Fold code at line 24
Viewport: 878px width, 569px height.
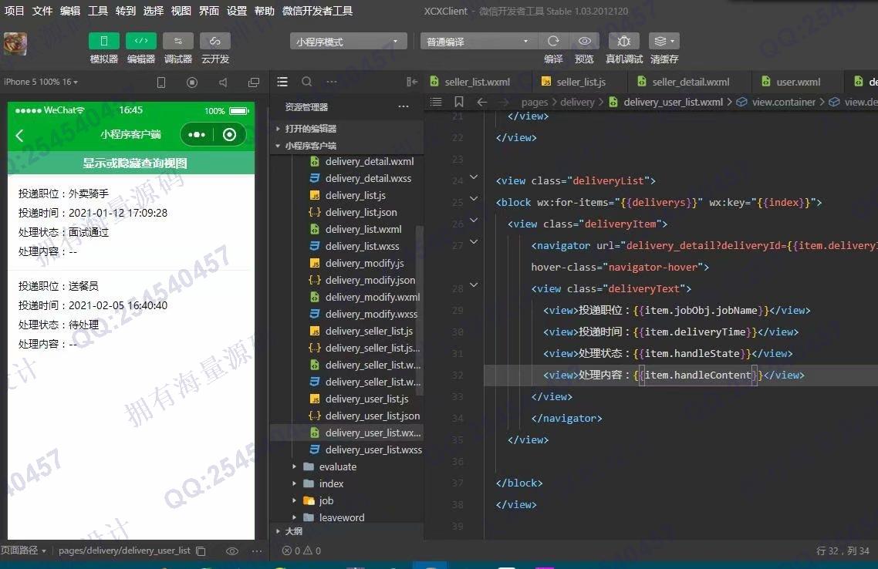click(x=474, y=177)
